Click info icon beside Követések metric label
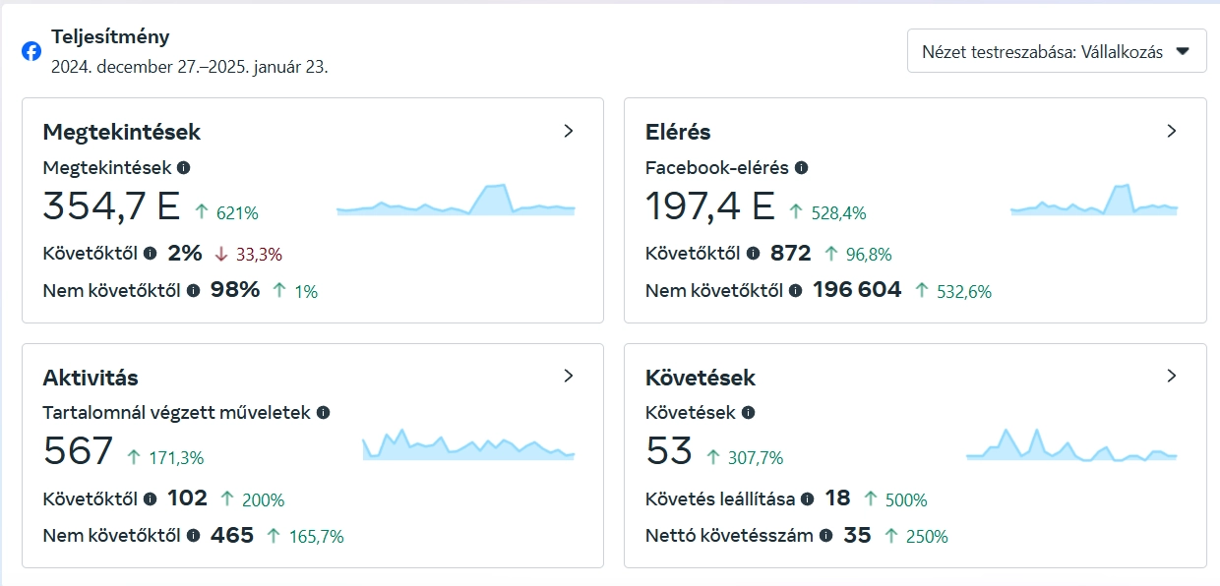Viewport: 1220px width, 586px height. coord(748,413)
